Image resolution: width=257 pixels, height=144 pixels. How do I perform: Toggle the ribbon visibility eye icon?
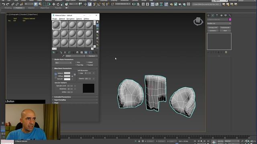[x=66, y=8]
